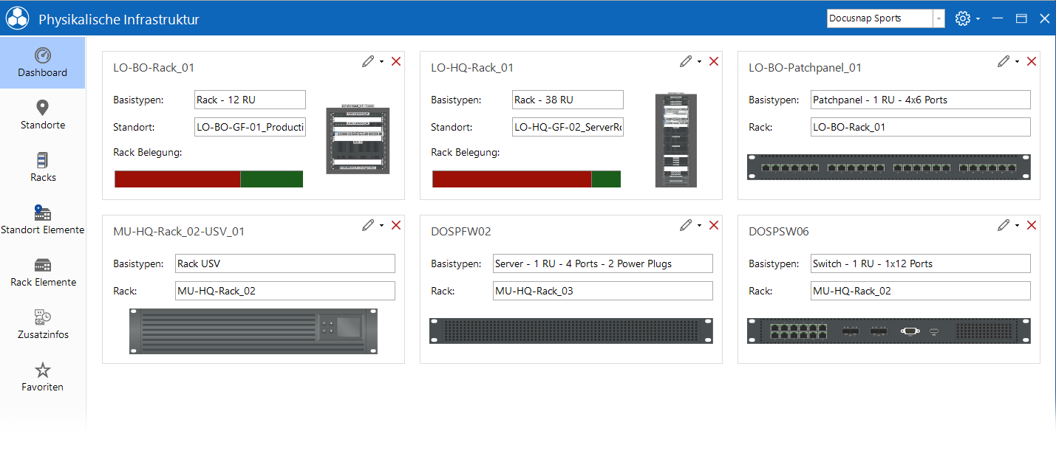This screenshot has height=462, width=1056.
Task: Click 'Physikalische Infrastruktur' window title
Action: (119, 20)
